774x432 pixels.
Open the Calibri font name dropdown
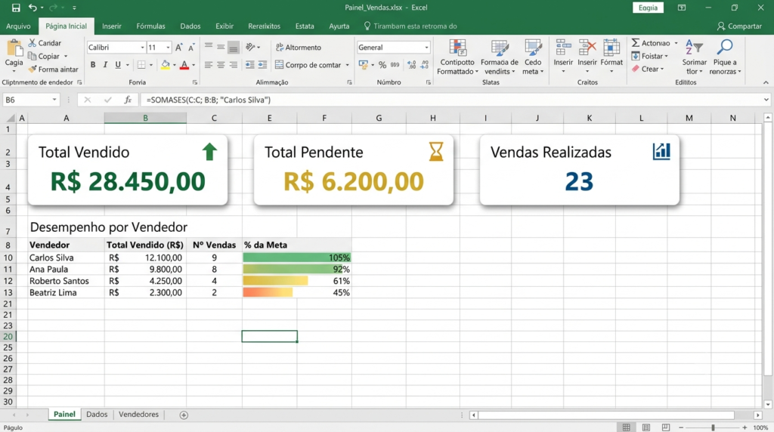point(142,48)
